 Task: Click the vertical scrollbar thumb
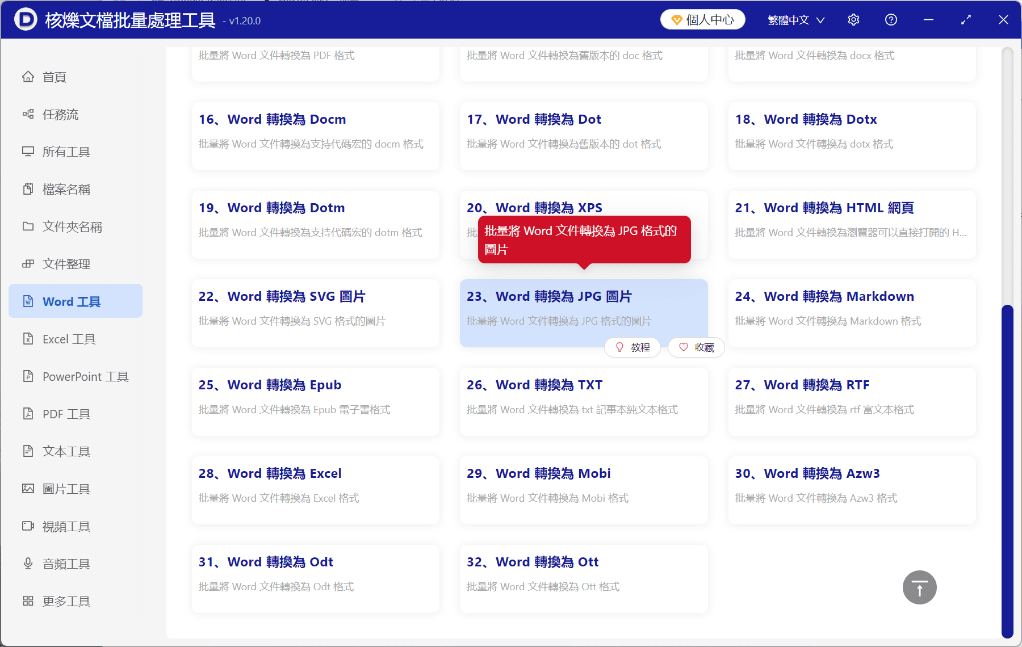1007,471
